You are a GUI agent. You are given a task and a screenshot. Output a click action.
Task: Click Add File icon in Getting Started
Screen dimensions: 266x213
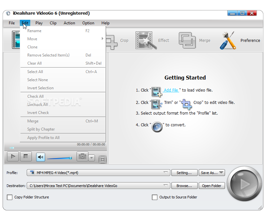[157, 92]
